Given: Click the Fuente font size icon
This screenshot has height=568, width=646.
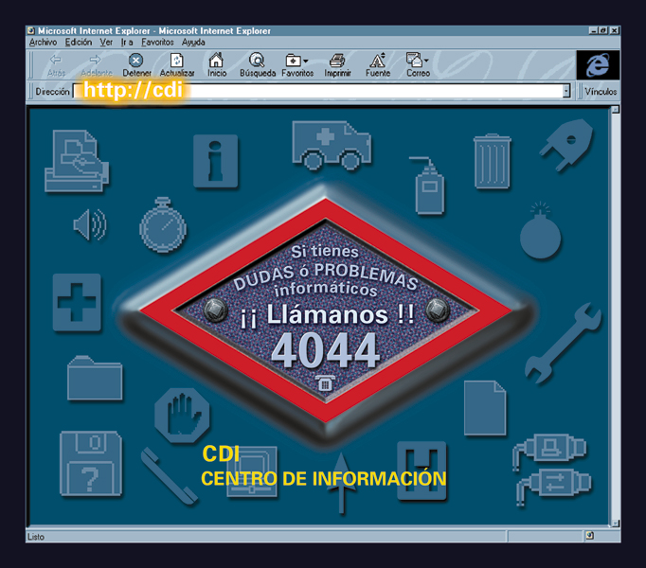Looking at the screenshot, I should (377, 64).
